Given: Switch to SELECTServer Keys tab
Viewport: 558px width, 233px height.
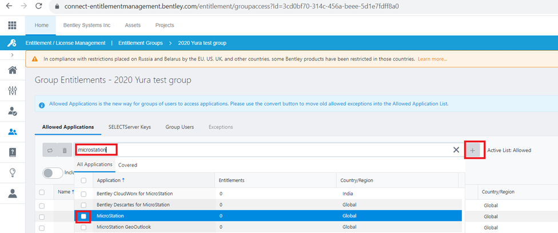Looking at the screenshot, I should click(x=129, y=127).
